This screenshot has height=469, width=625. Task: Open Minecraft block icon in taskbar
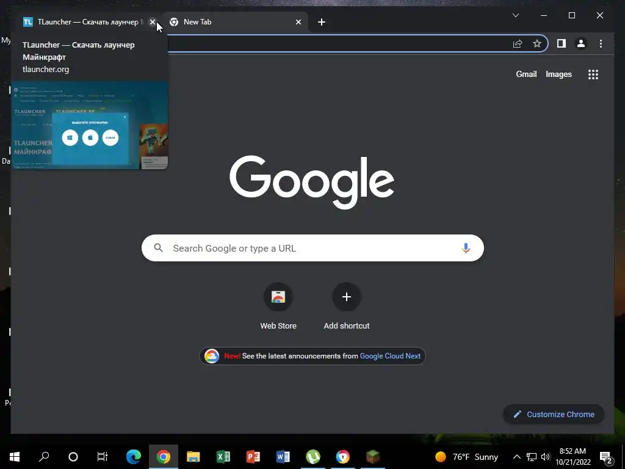(373, 457)
